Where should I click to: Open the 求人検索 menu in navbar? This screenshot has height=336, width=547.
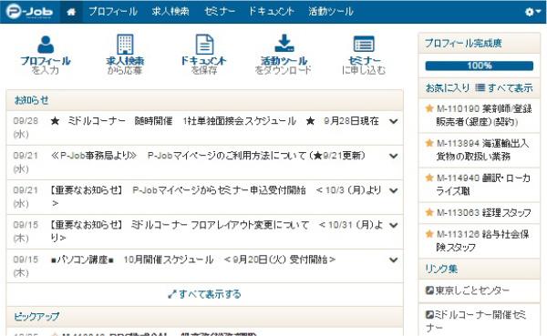(x=170, y=12)
